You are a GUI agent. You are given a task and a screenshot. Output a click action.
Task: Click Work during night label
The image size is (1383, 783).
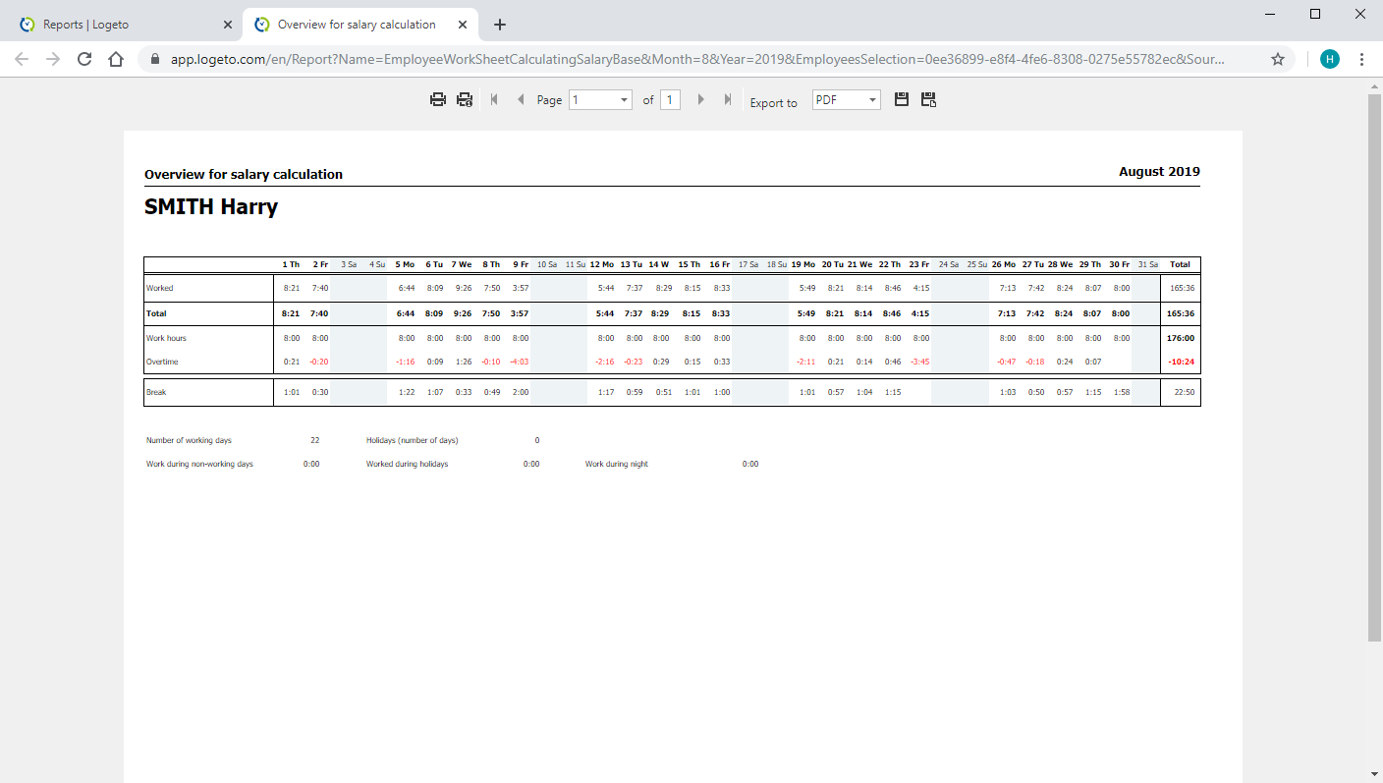coord(617,464)
